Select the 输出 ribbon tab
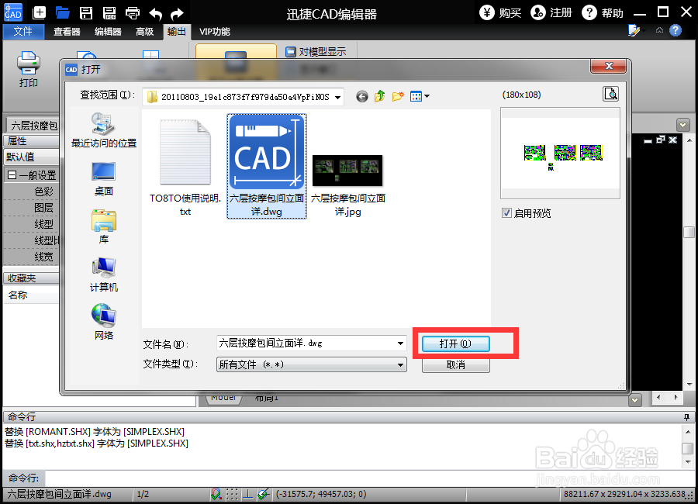 [x=177, y=32]
